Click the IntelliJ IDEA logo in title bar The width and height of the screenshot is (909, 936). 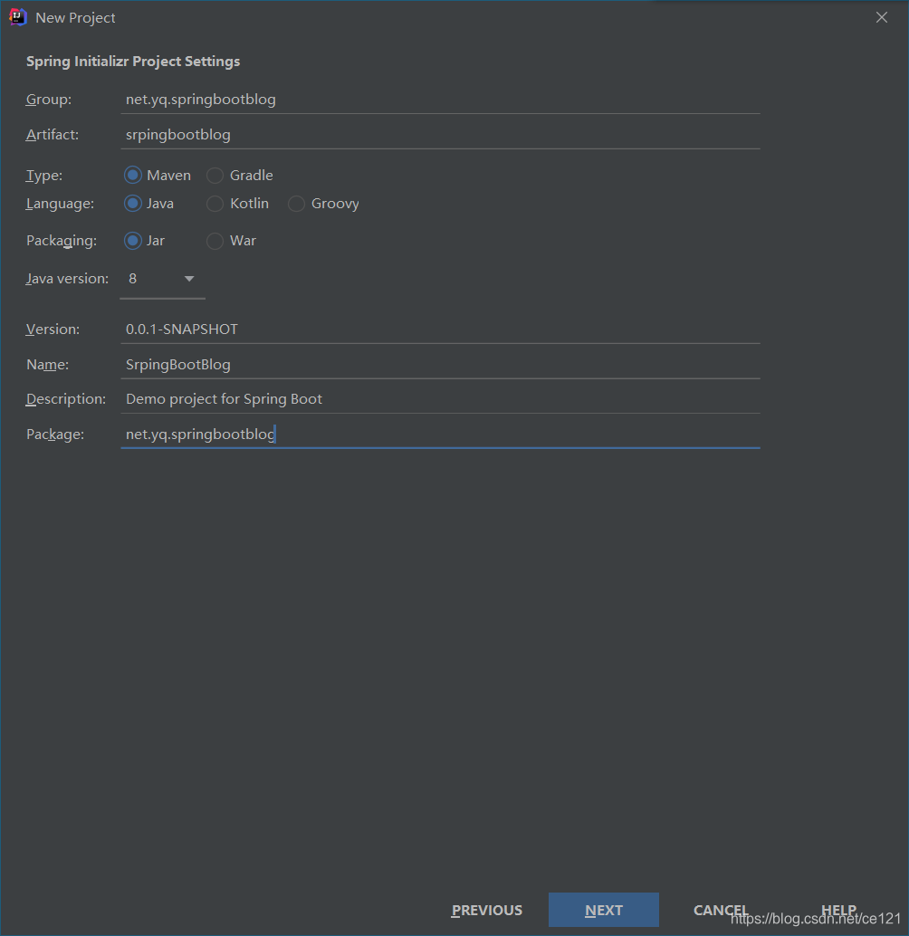[x=18, y=17]
